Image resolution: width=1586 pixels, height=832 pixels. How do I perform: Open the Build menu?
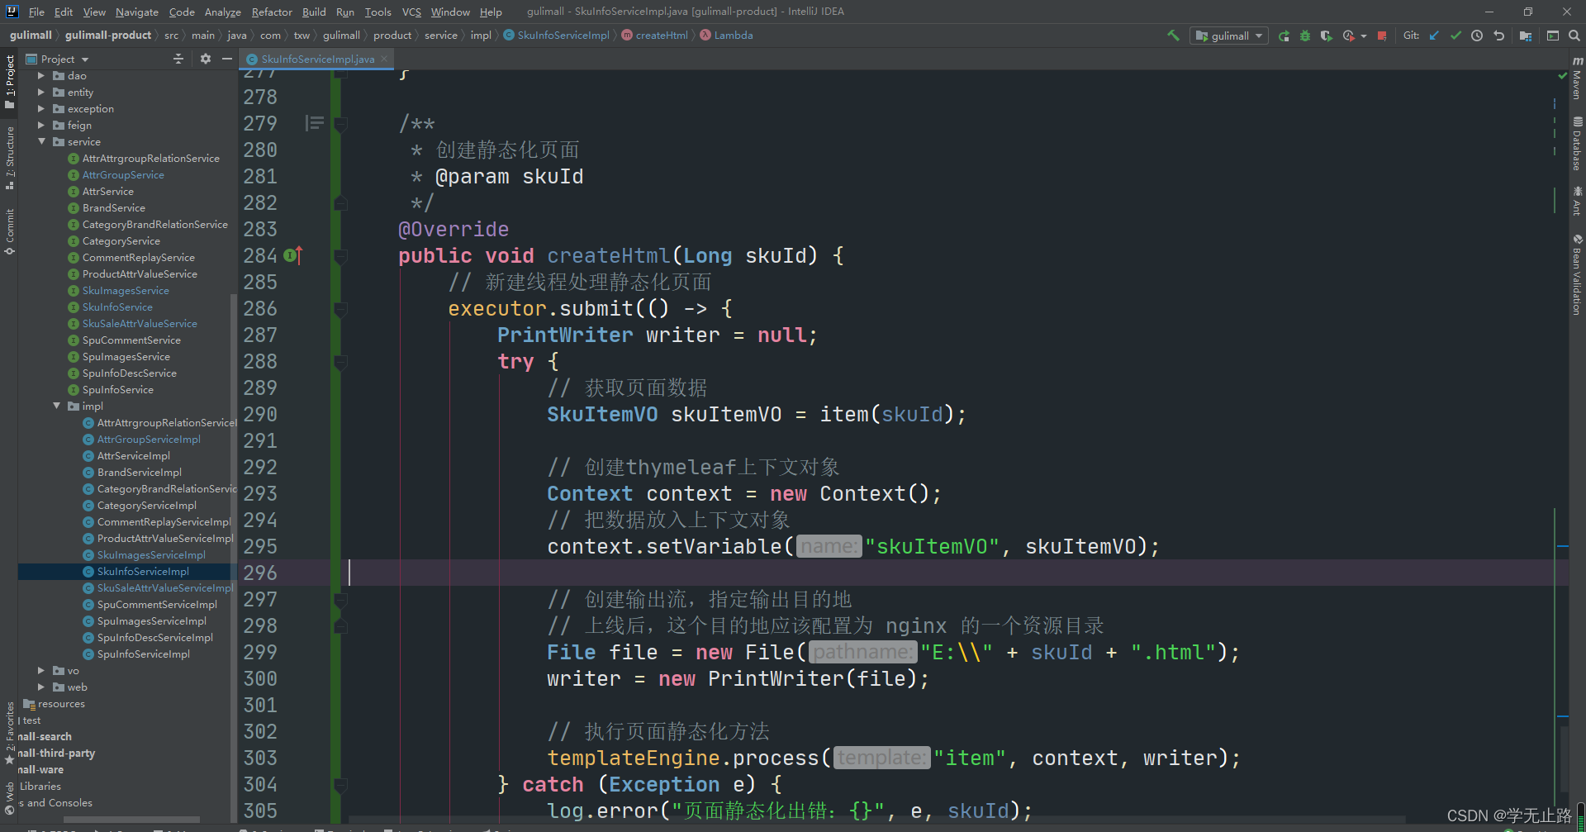314,12
